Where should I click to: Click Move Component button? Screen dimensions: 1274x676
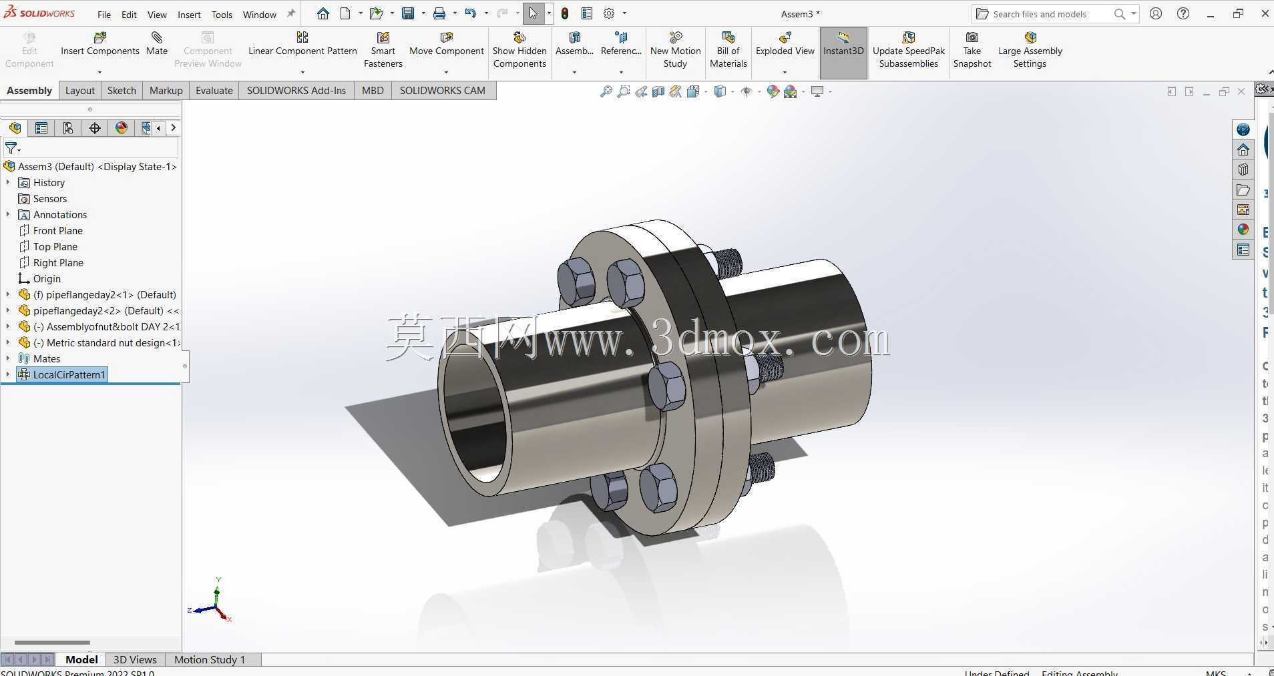(446, 44)
